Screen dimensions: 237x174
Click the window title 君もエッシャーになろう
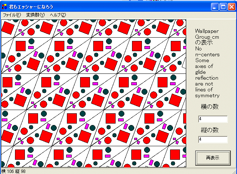[31, 7]
